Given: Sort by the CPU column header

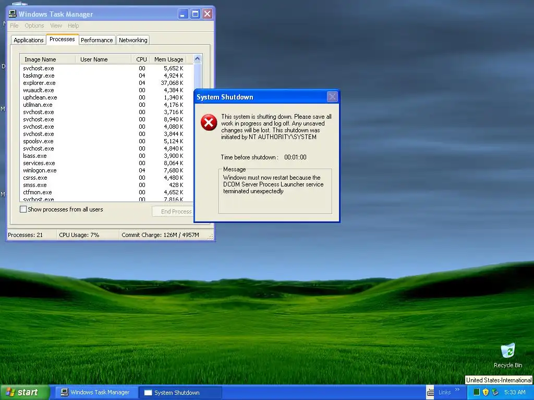Looking at the screenshot, I should [x=141, y=59].
